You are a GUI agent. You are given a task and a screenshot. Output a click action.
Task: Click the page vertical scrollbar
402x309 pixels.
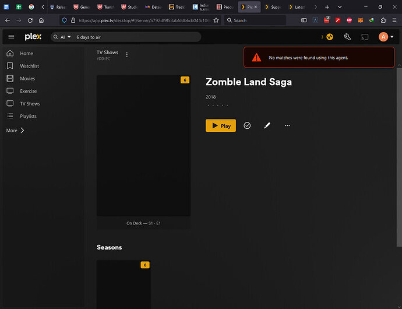click(399, 157)
